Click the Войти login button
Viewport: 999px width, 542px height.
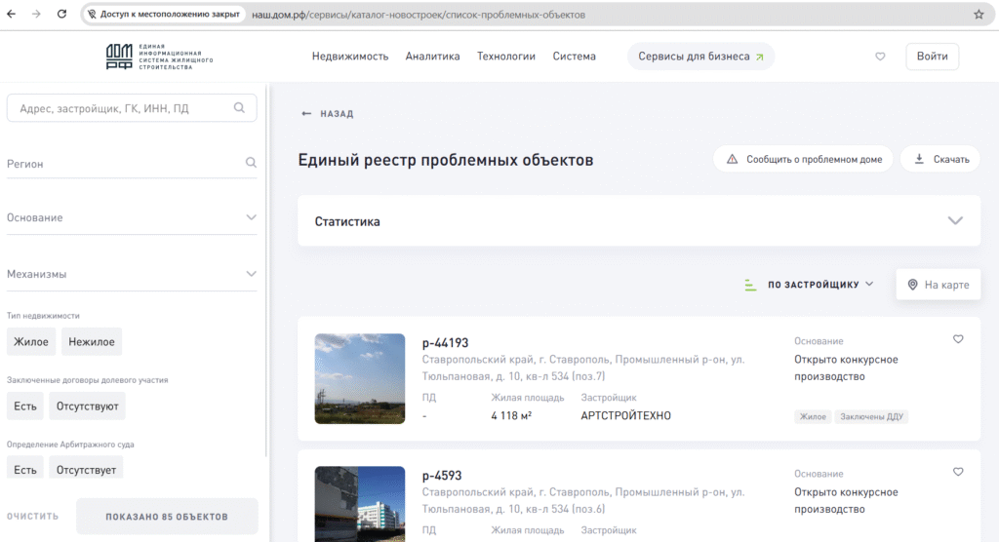coord(932,57)
